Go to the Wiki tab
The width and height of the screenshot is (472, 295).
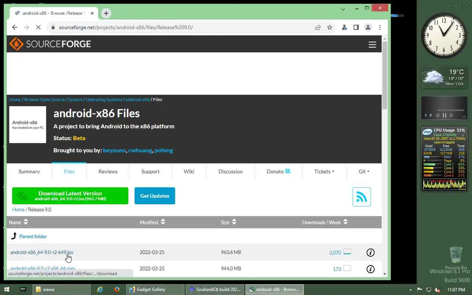189,171
